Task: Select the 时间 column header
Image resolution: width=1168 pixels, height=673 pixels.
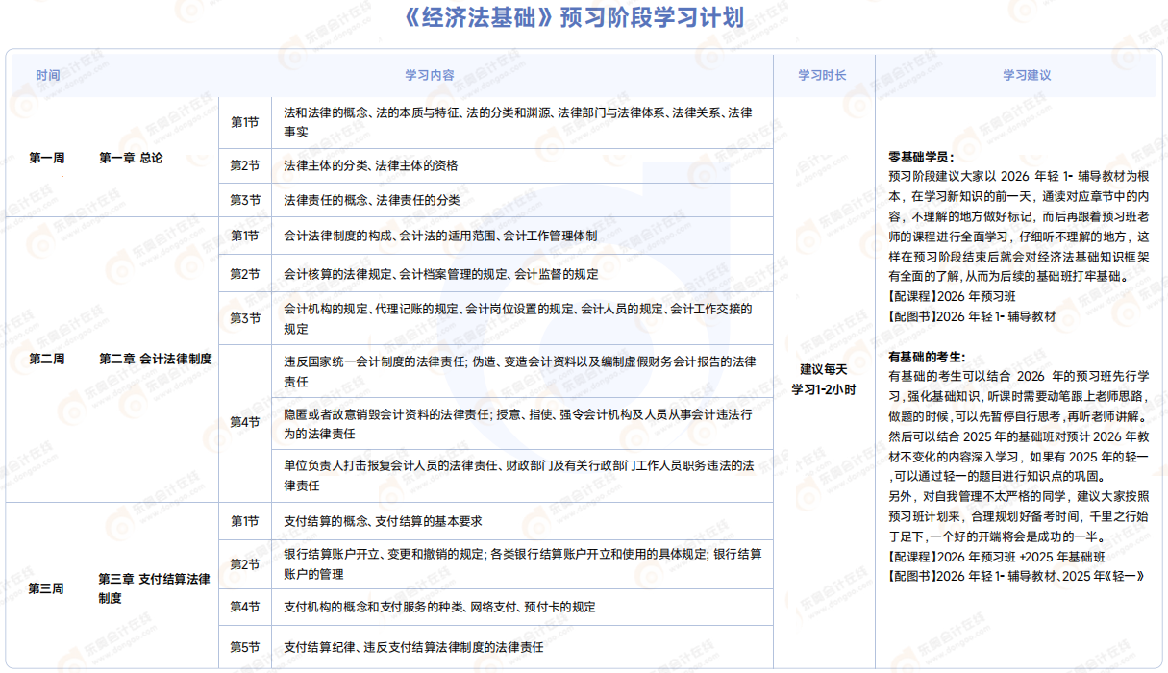Action: (47, 75)
